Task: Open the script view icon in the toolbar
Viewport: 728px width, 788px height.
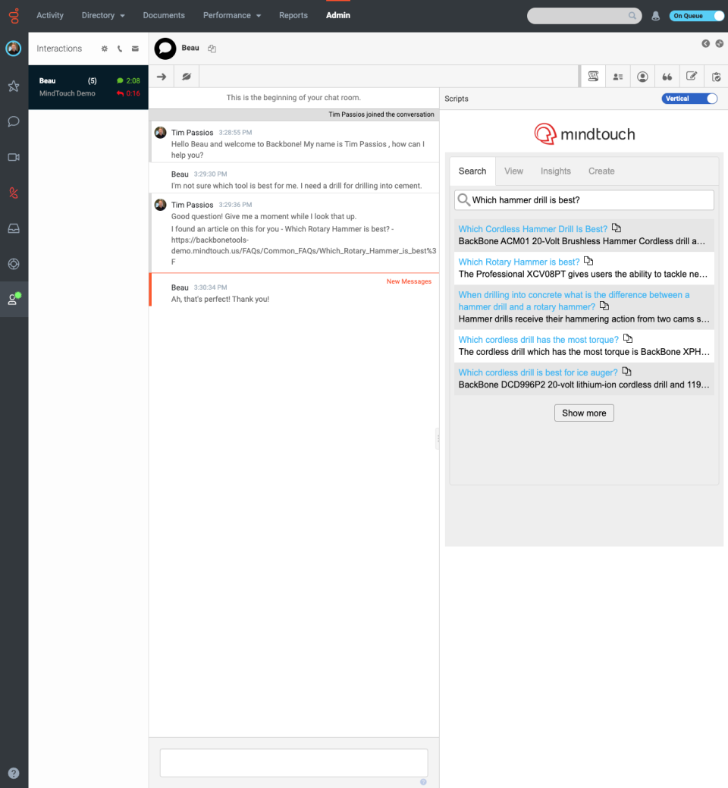Action: [x=592, y=76]
